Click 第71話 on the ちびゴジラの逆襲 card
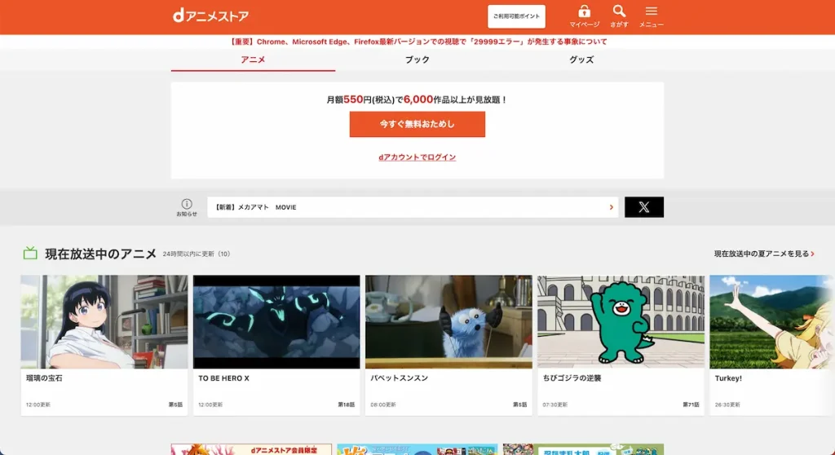Image resolution: width=835 pixels, height=455 pixels. [691, 405]
